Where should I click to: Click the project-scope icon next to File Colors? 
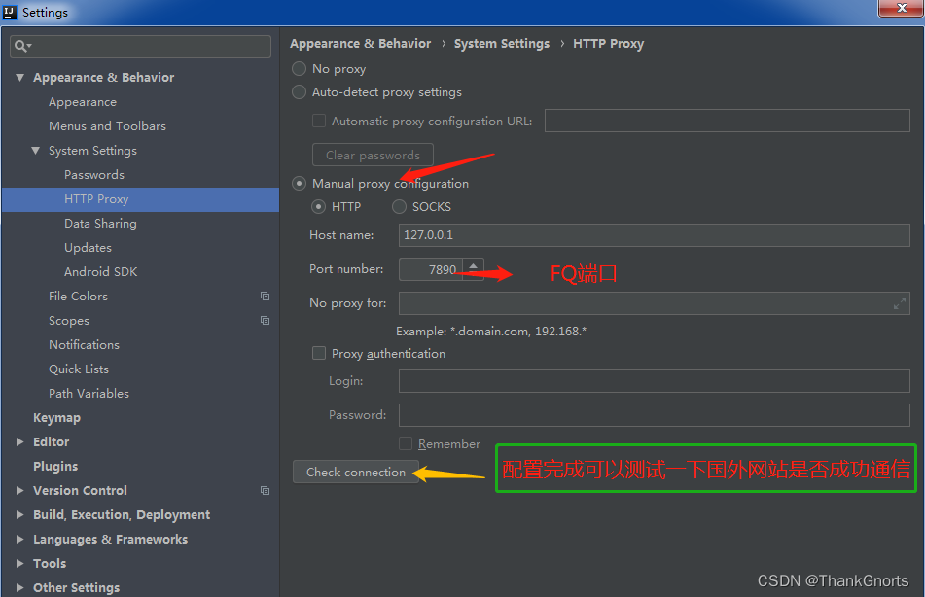point(265,296)
